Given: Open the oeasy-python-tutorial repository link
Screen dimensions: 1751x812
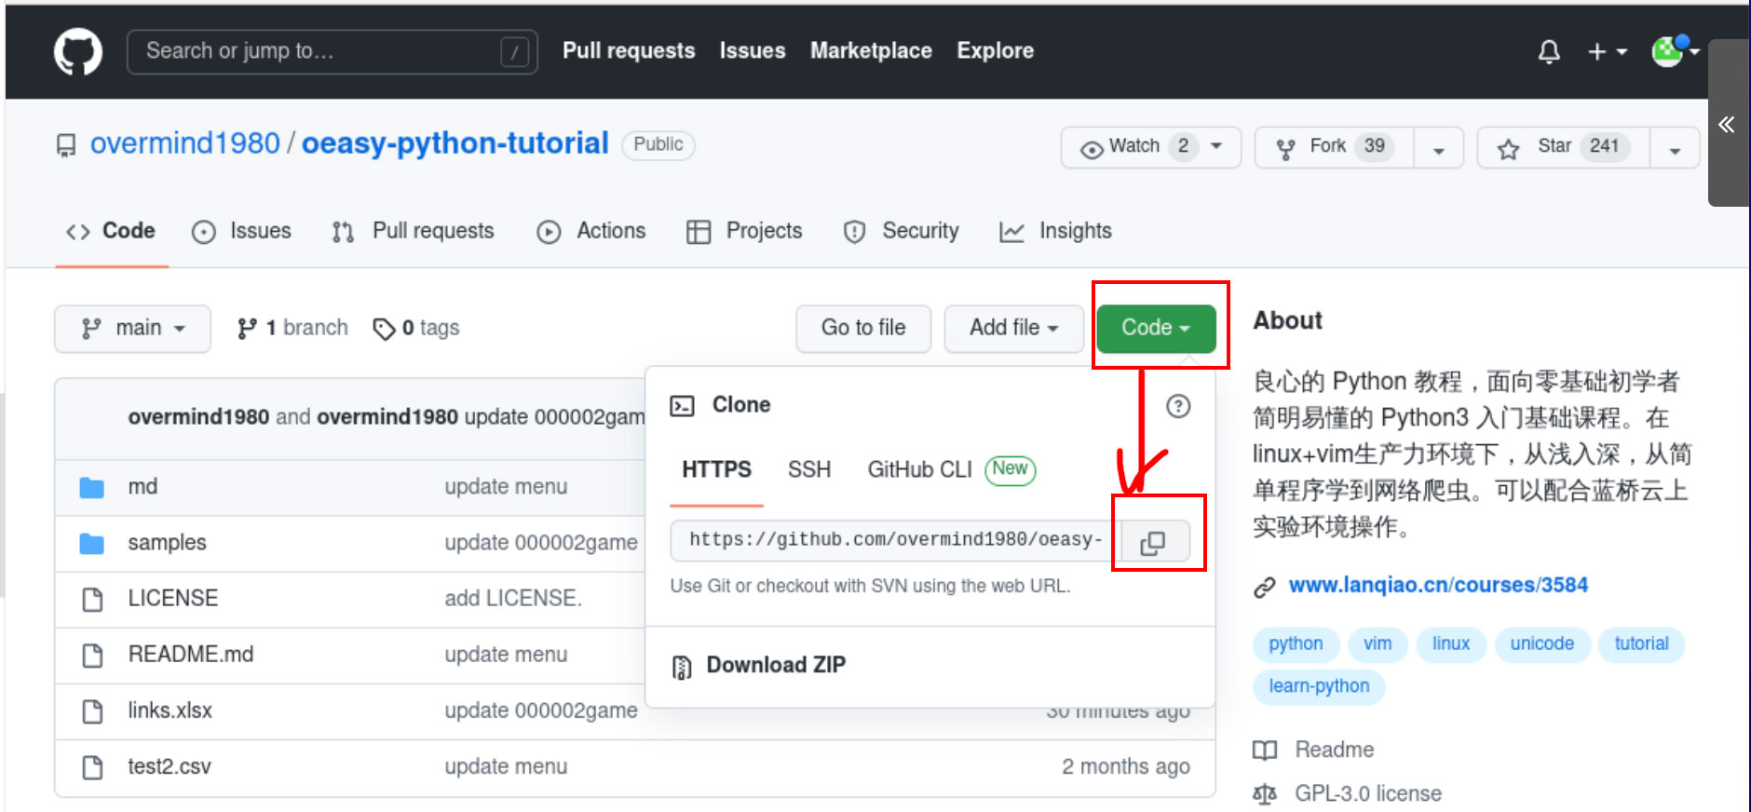Looking at the screenshot, I should (x=455, y=143).
